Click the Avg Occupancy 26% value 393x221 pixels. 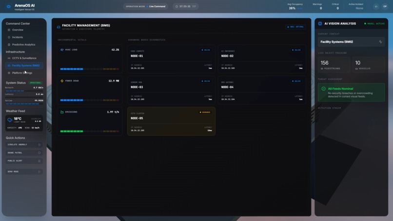[x=292, y=8]
